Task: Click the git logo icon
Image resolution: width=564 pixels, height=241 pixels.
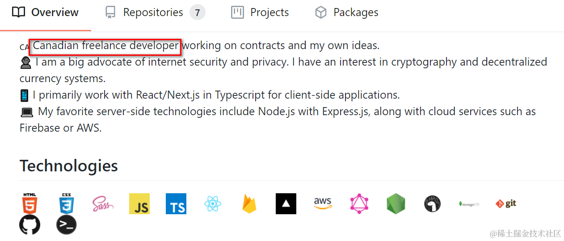Action: click(x=505, y=204)
